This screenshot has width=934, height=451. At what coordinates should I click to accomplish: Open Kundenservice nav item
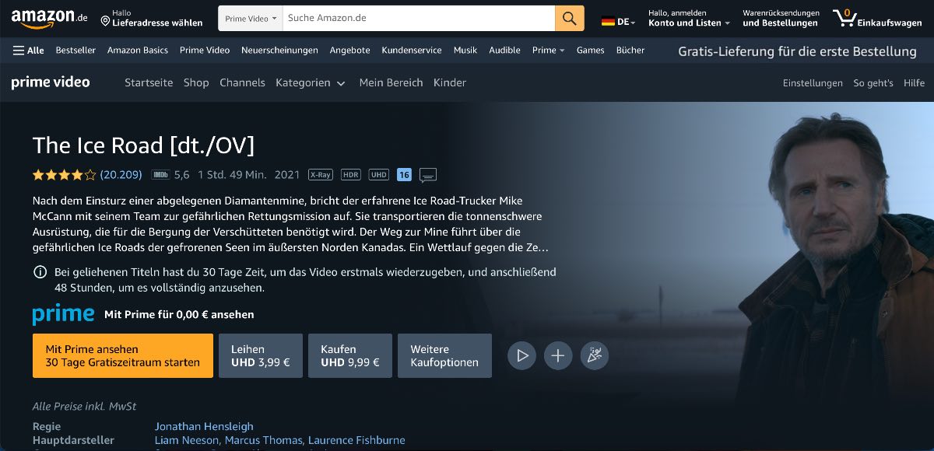click(x=412, y=50)
